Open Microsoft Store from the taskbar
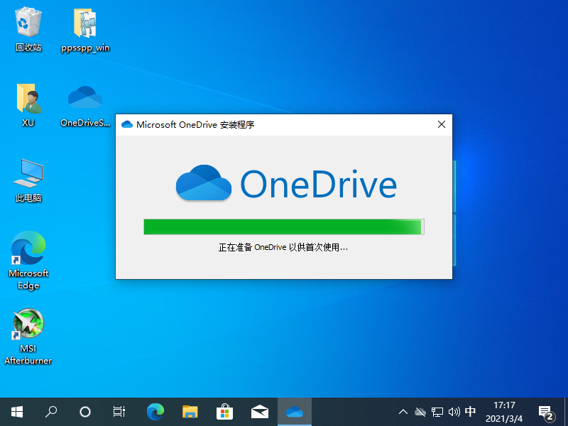This screenshot has height=426, width=568. click(x=224, y=412)
